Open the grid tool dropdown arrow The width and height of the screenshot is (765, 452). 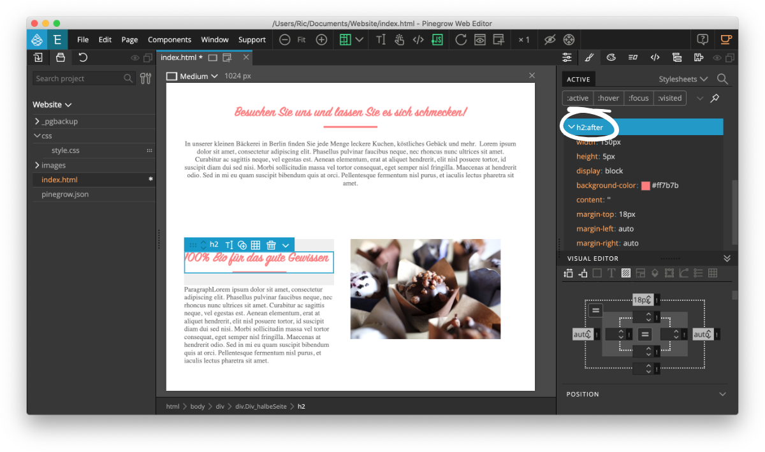coord(360,40)
